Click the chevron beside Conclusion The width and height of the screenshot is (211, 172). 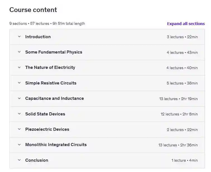click(x=19, y=160)
